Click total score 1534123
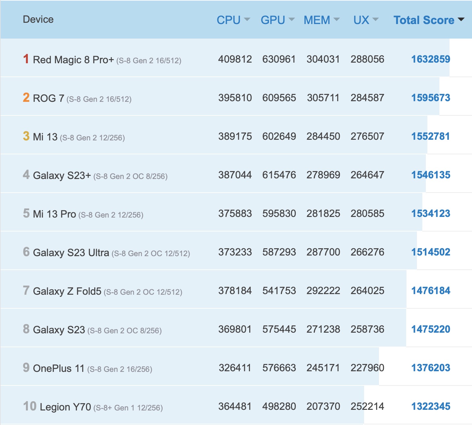472x425 pixels. pos(431,213)
